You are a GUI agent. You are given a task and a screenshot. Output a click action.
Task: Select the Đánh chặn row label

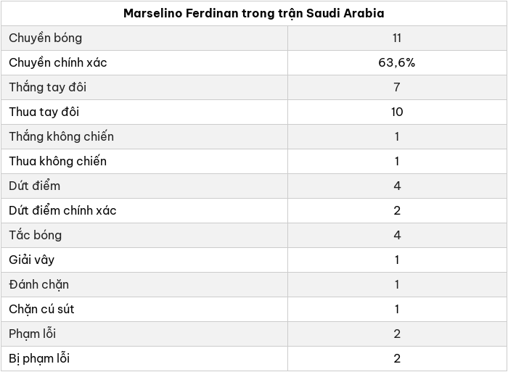[39, 284]
